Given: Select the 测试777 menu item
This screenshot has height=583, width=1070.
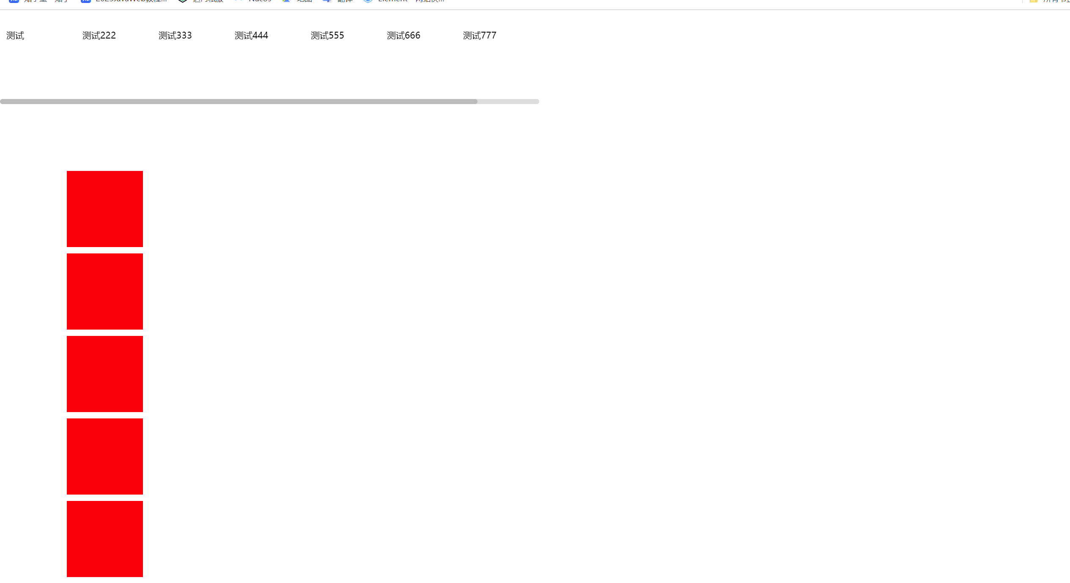Looking at the screenshot, I should [480, 36].
